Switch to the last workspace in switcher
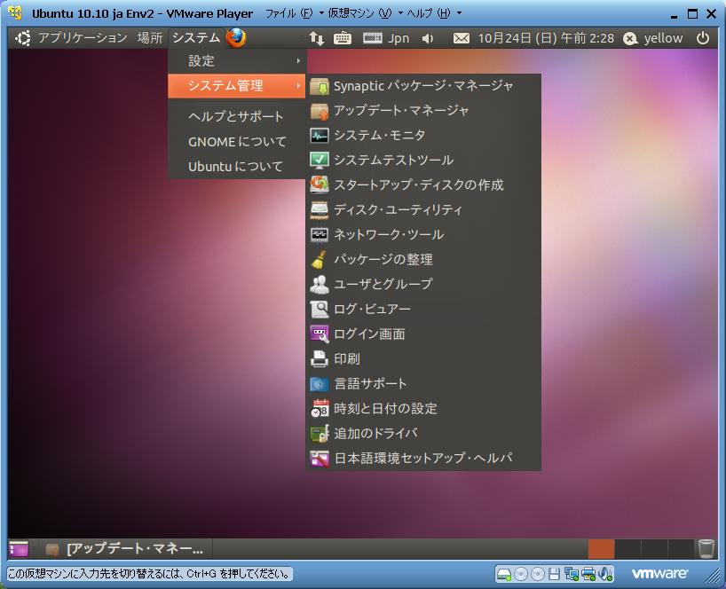The width and height of the screenshot is (726, 589). (681, 549)
